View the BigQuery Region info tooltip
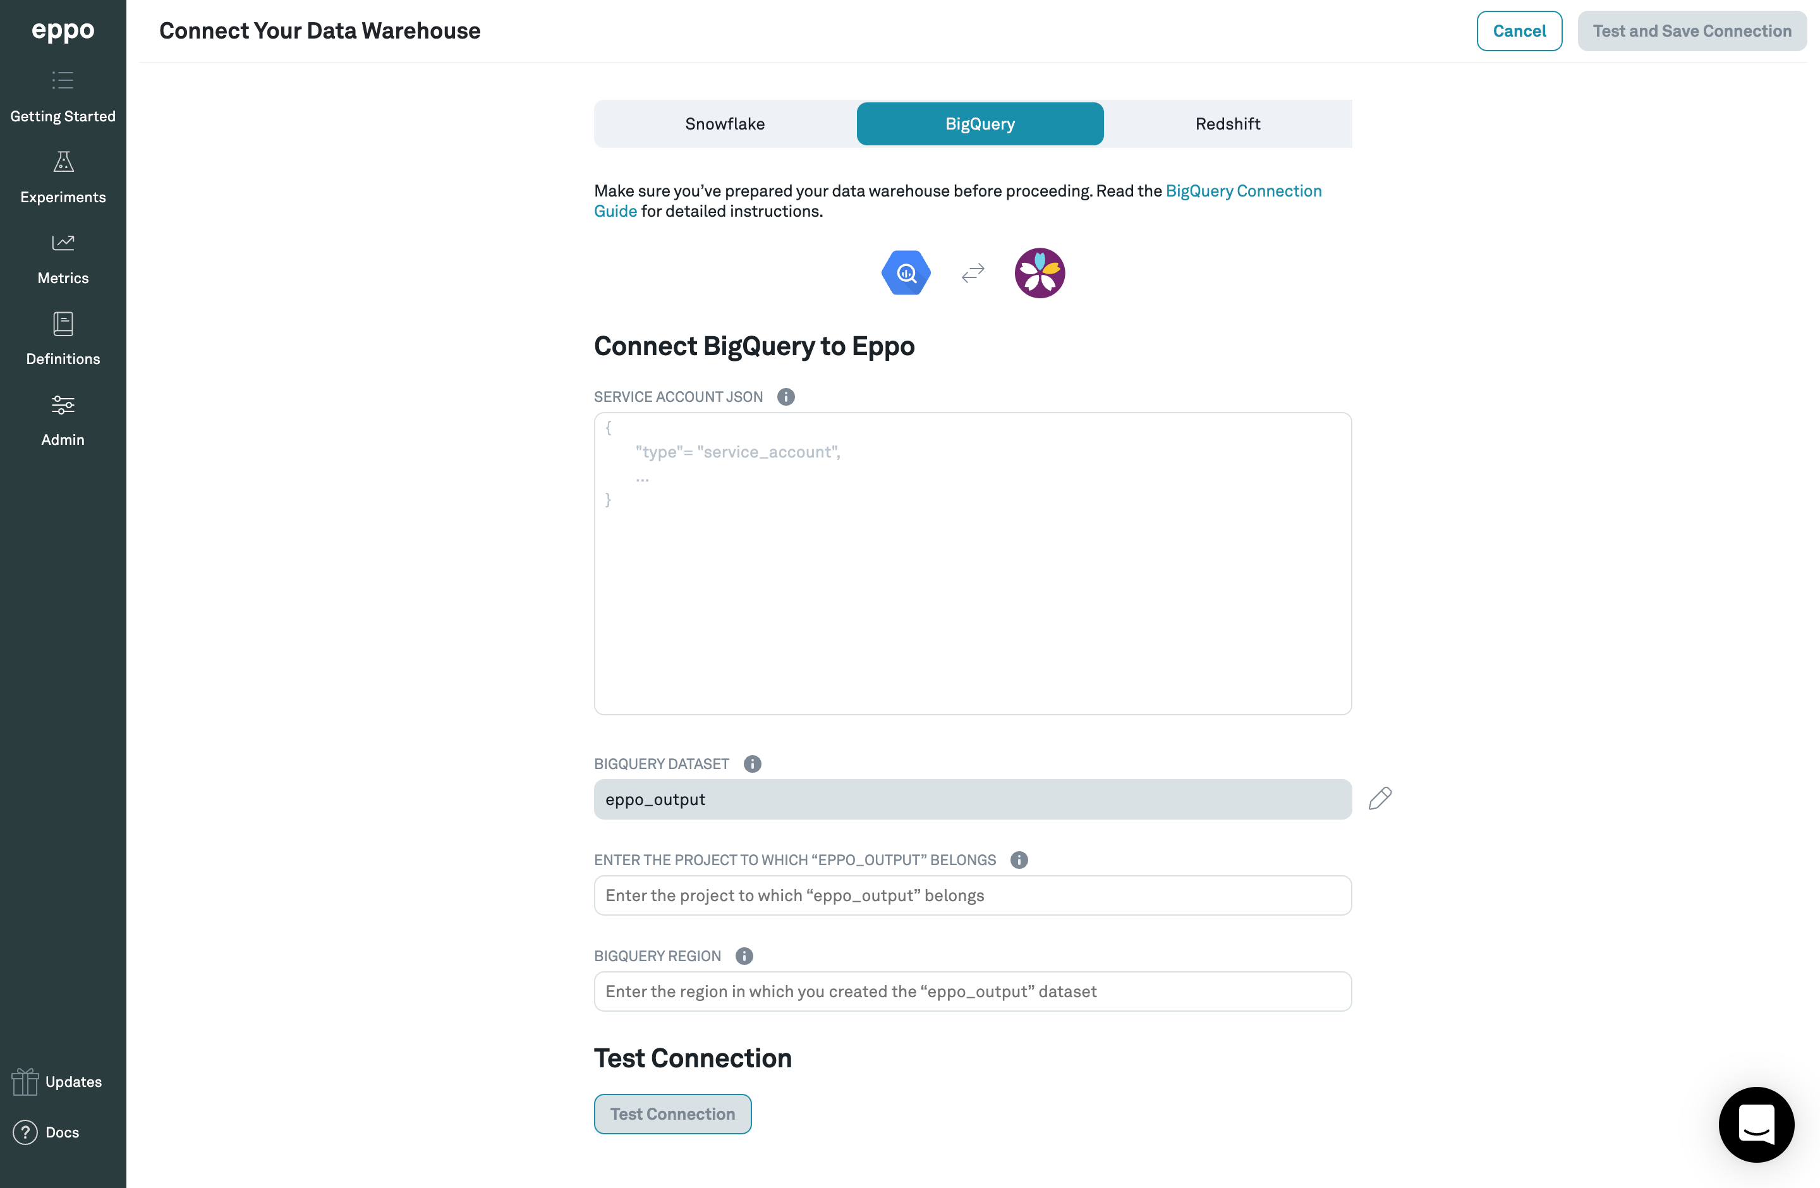1820x1188 pixels. click(x=743, y=955)
